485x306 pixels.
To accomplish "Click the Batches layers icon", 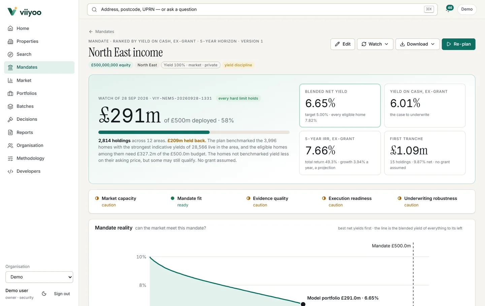I will pos(10,106).
